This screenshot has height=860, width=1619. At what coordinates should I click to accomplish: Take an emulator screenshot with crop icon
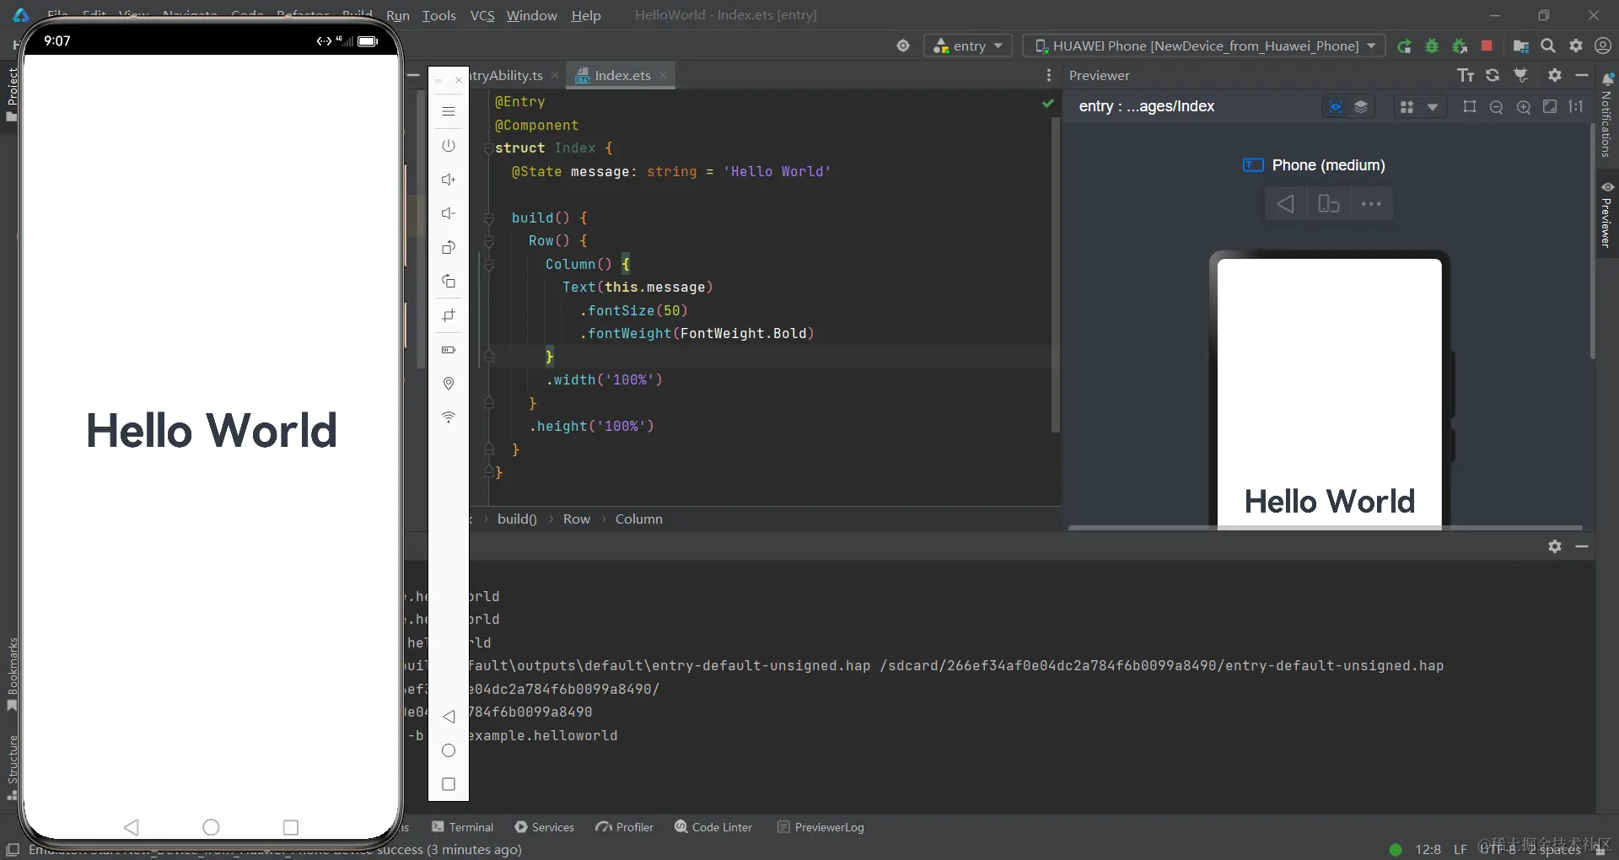pyautogui.click(x=449, y=315)
